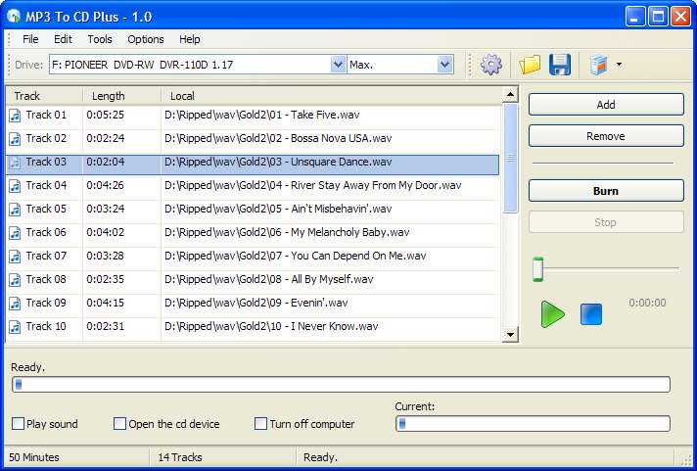
Task: Open the Edit menu
Action: click(x=63, y=39)
